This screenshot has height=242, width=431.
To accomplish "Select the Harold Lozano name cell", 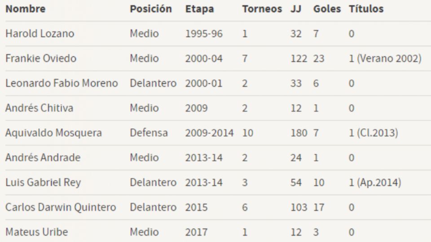I will (40, 34).
